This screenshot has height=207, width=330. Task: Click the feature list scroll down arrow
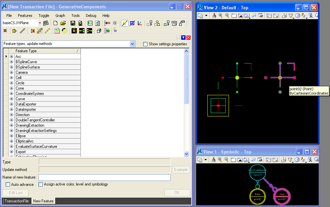186,154
